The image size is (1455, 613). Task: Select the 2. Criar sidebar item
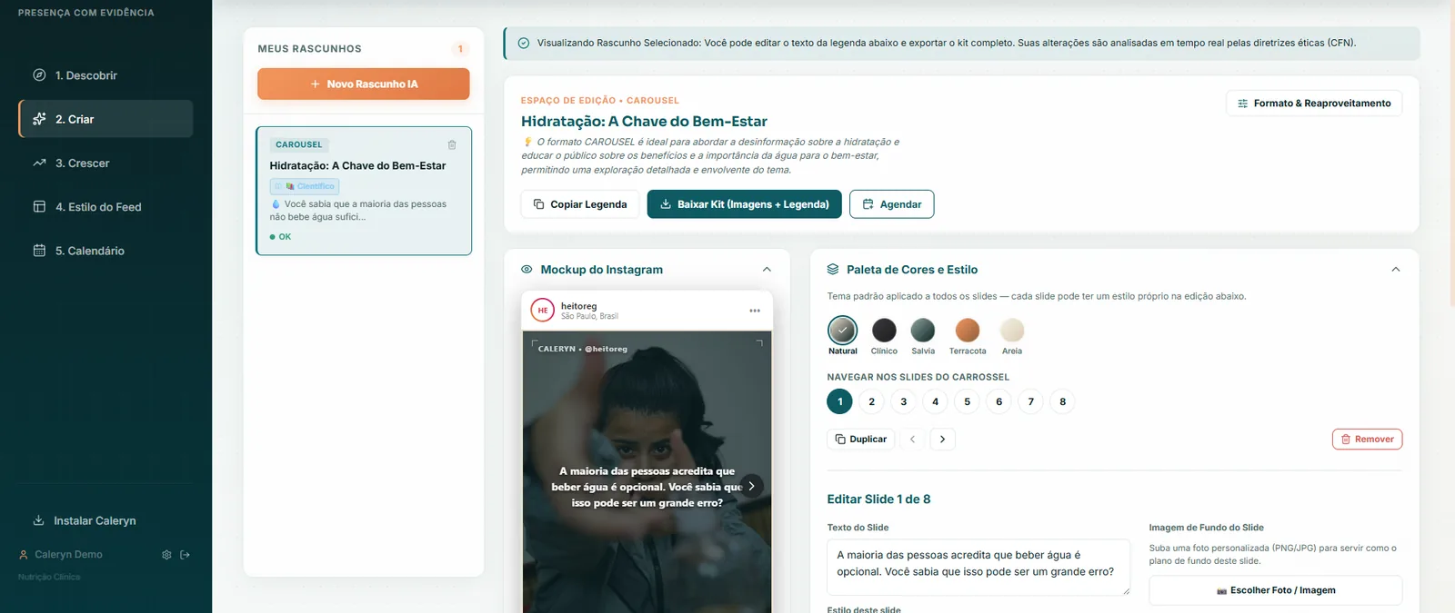click(105, 119)
